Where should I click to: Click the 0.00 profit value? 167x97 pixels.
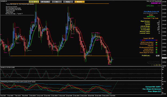[158, 56]
